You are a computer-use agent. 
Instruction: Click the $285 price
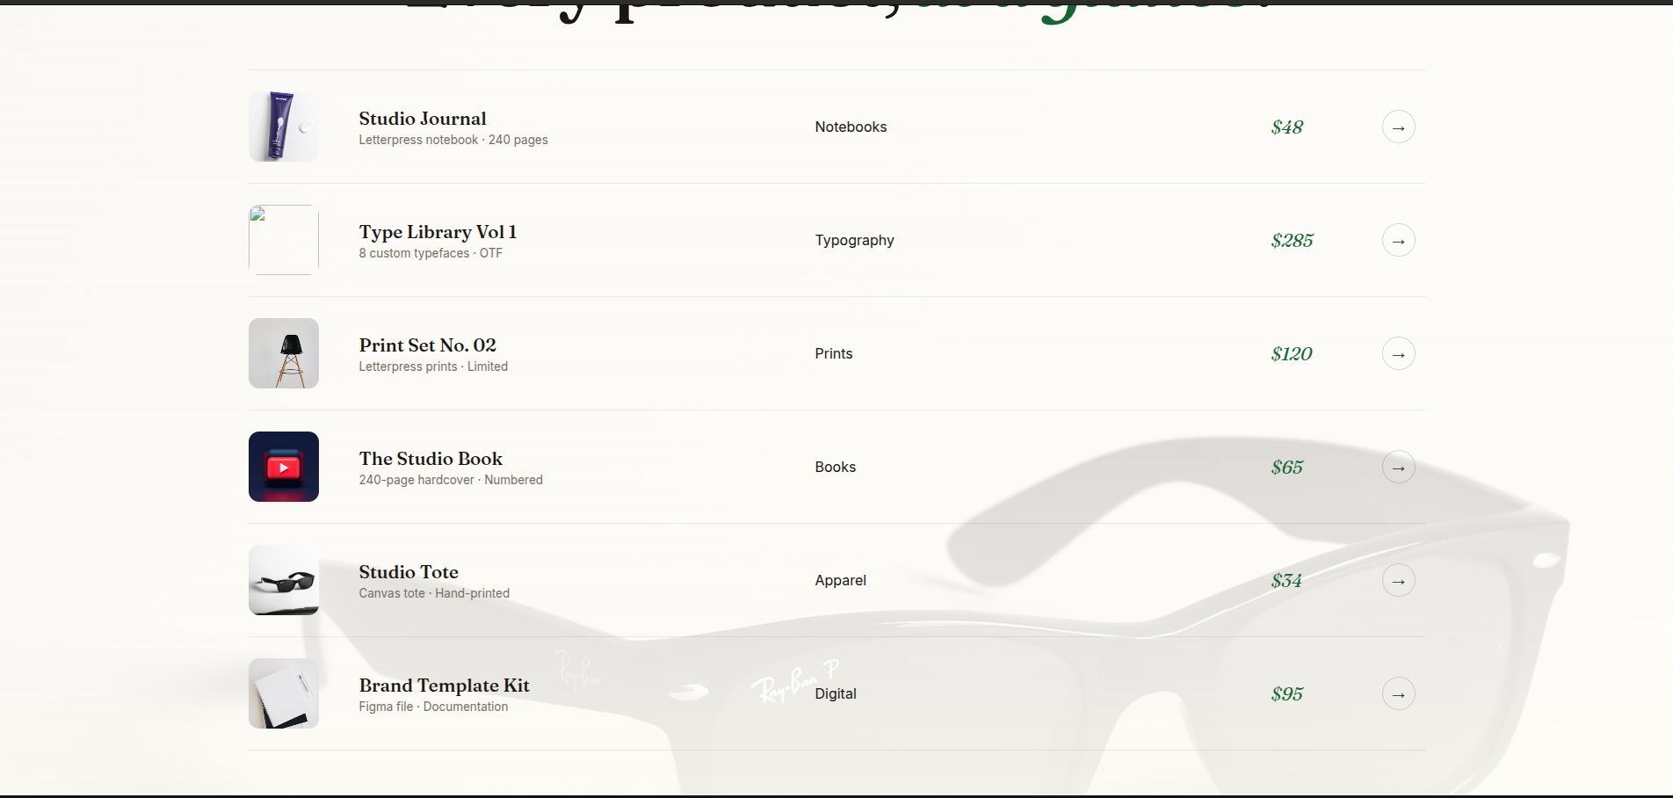click(x=1292, y=241)
